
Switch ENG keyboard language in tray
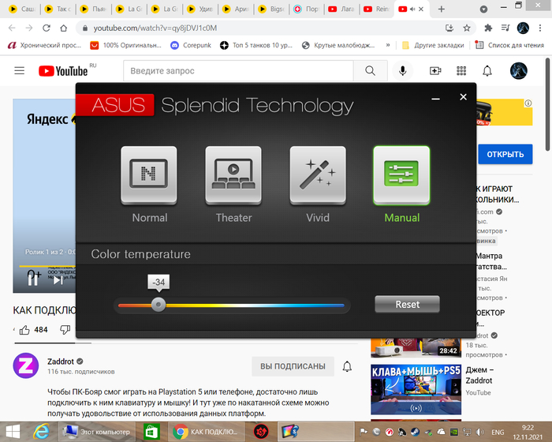coord(498,432)
